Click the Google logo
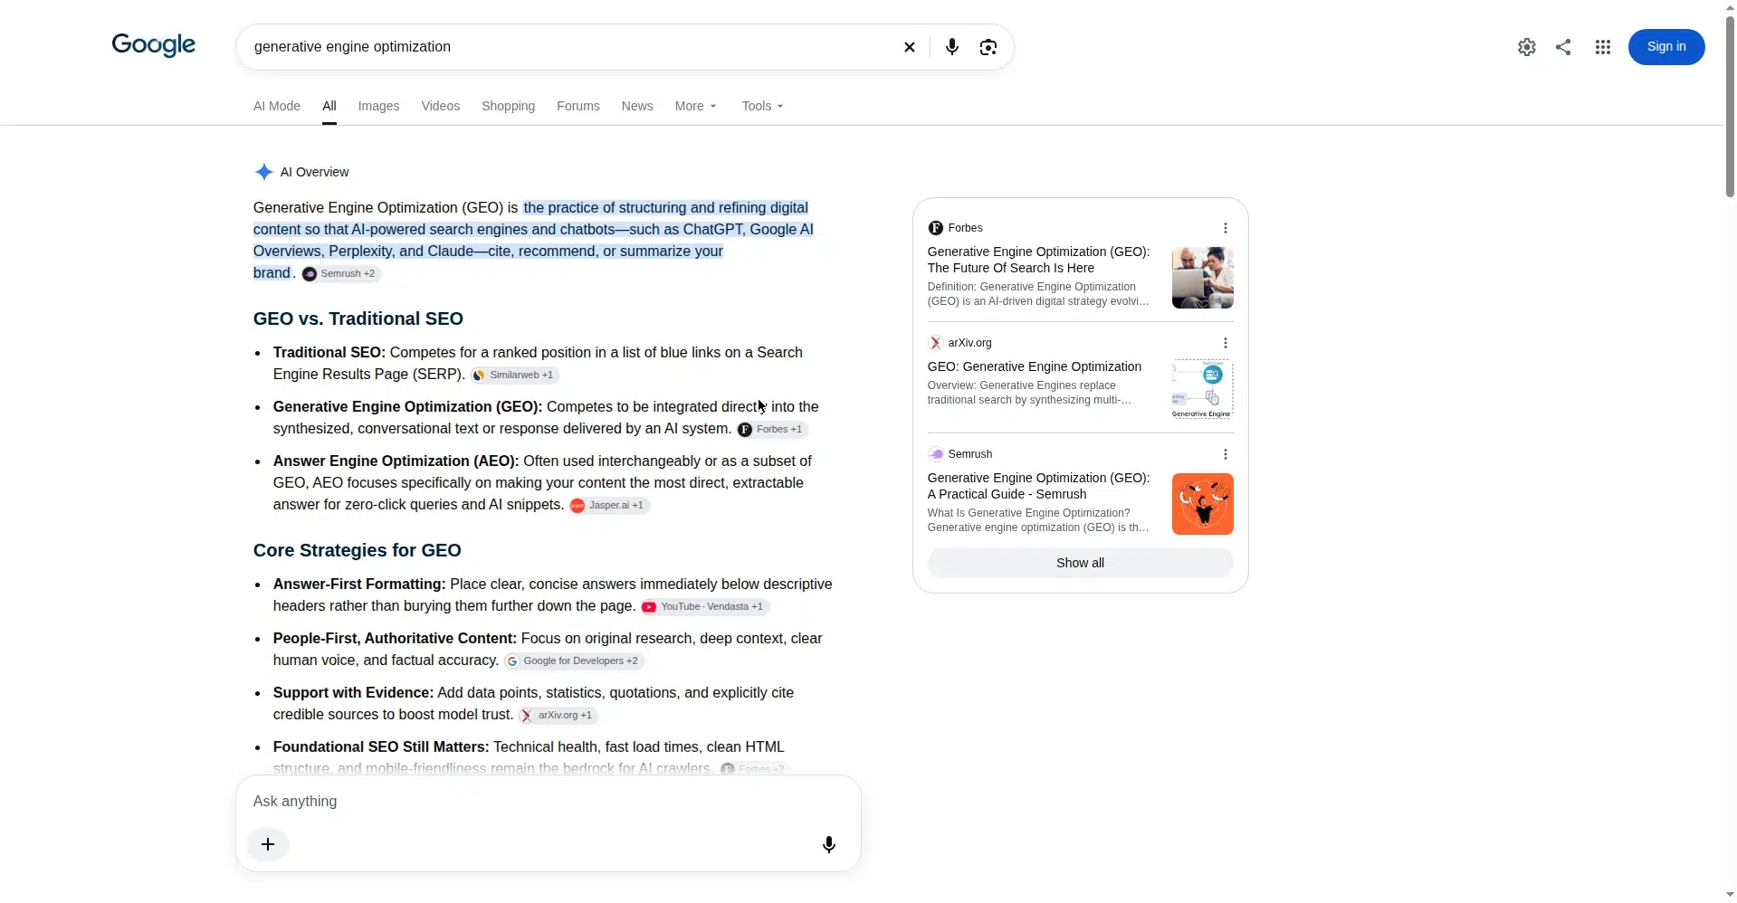This screenshot has height=903, width=1737. click(x=153, y=45)
